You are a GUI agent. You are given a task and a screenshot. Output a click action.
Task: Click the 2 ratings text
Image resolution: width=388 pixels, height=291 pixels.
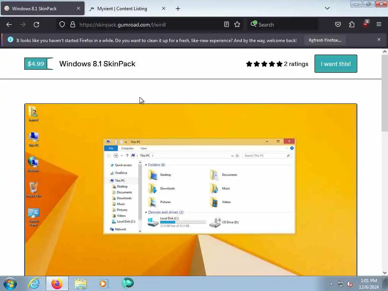tap(296, 64)
